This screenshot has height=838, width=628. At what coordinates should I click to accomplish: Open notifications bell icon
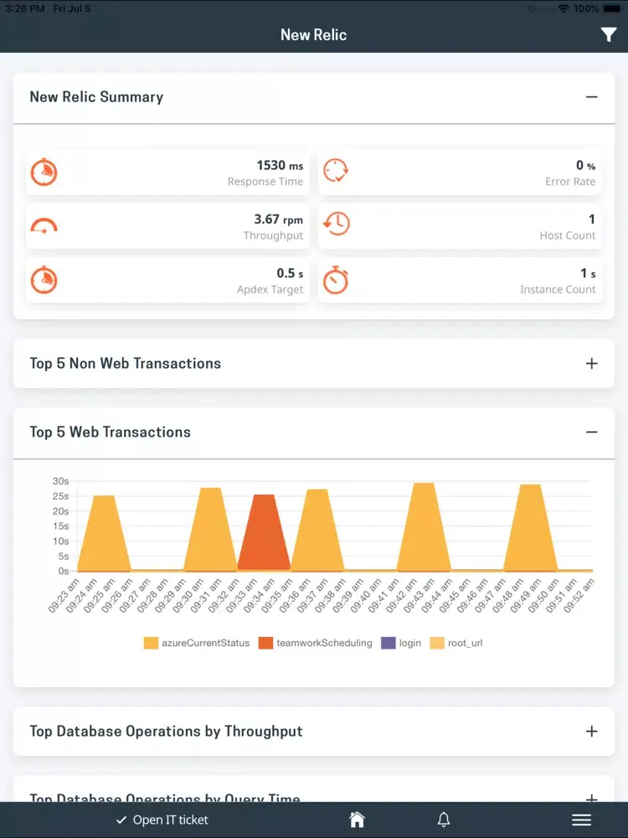444,820
